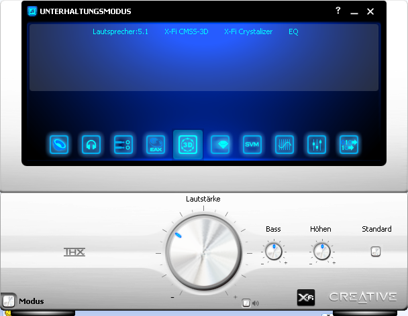Click the Unterhaltungsmodus title bar music icon
The image size is (408, 316).
[32, 11]
